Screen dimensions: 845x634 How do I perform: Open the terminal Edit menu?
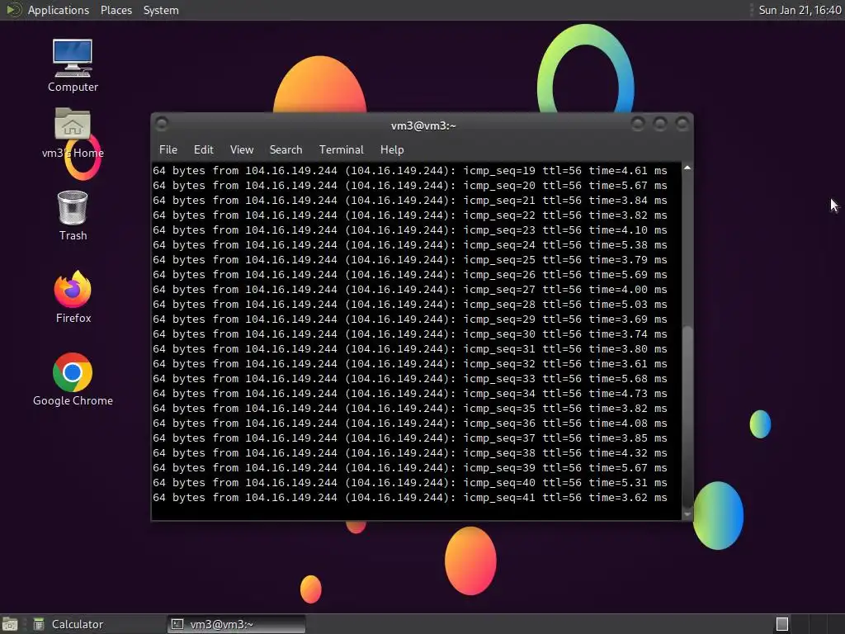click(203, 150)
